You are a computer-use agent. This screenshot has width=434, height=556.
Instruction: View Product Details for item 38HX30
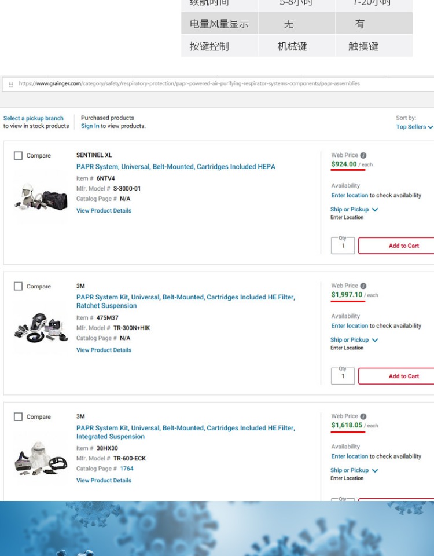pyautogui.click(x=104, y=481)
